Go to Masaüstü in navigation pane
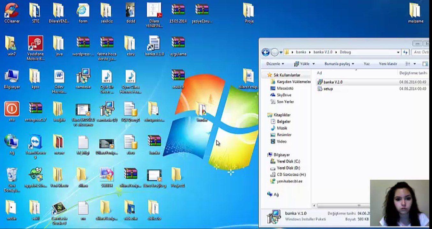The height and width of the screenshot is (229, 432). tap(285, 88)
